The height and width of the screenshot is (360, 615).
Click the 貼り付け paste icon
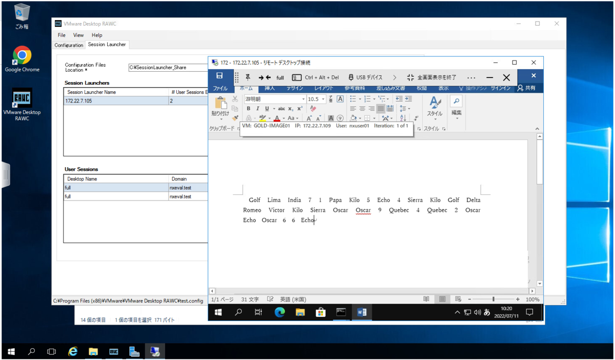220,103
